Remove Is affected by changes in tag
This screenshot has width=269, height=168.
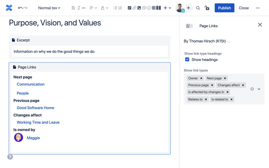(x=228, y=92)
